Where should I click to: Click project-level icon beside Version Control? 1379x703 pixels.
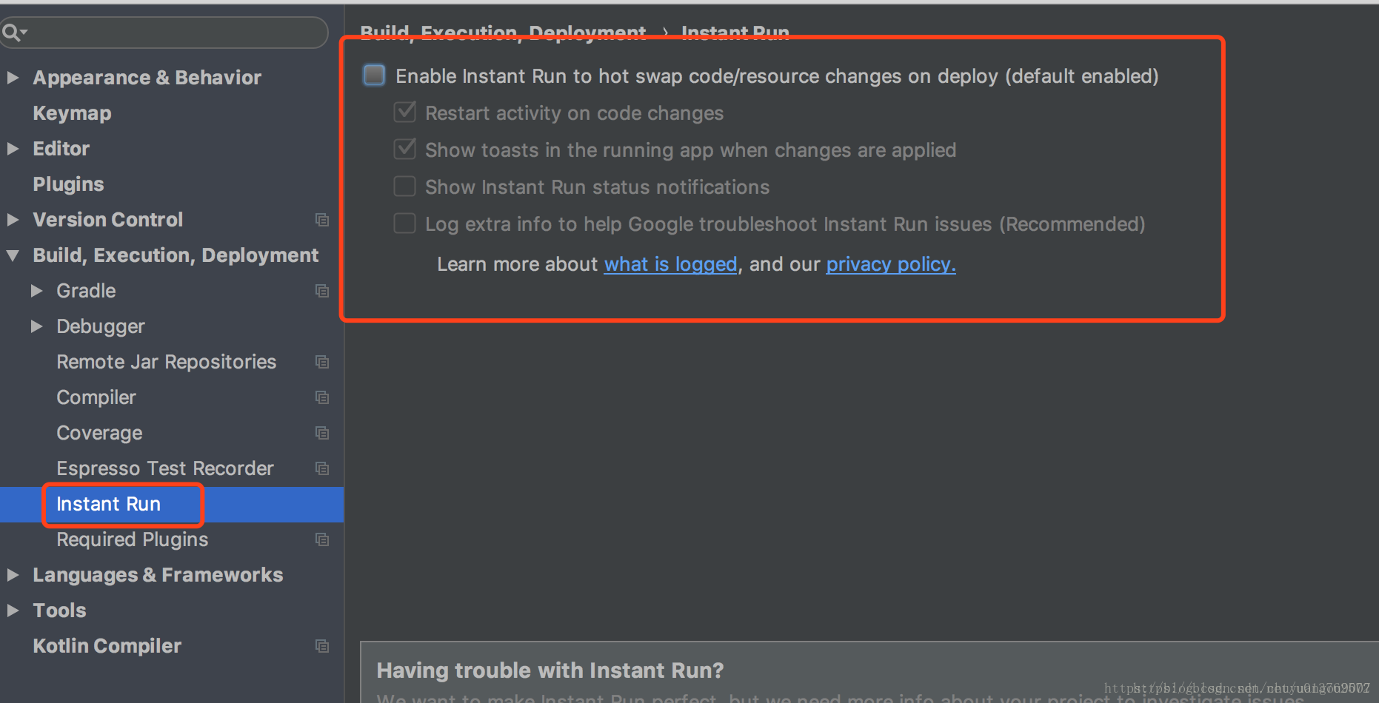322,220
